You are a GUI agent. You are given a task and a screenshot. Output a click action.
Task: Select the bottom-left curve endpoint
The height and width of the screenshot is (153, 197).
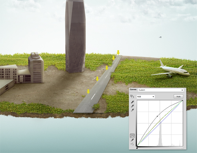[x=137, y=146]
